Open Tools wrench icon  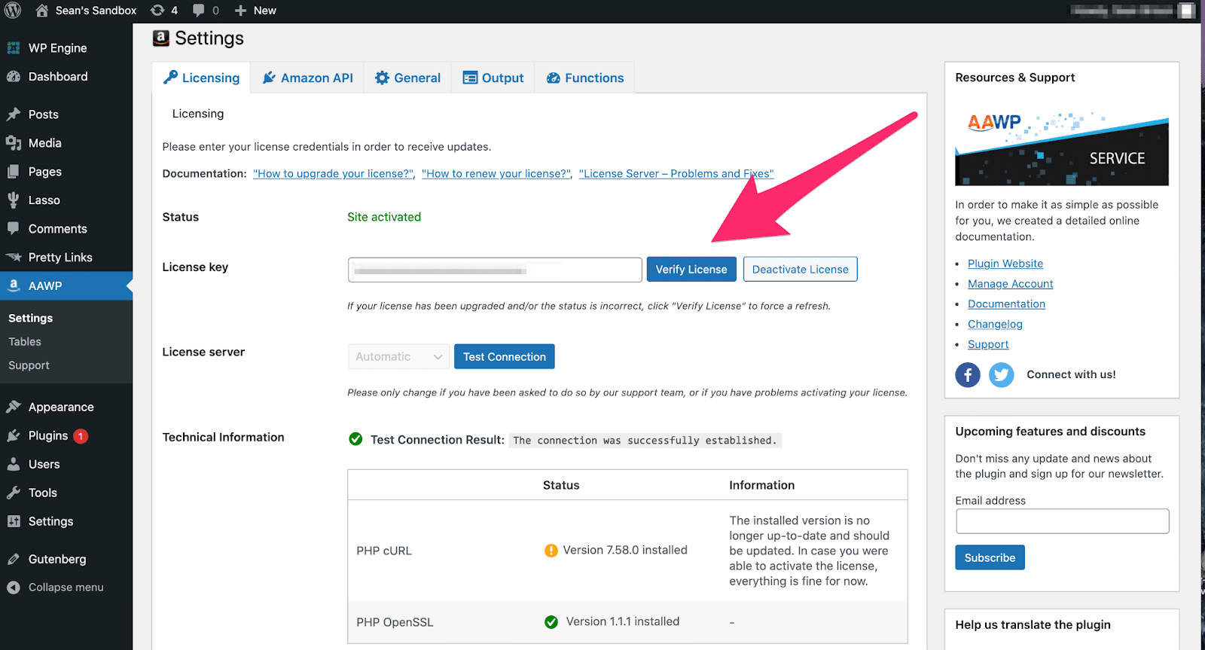(14, 493)
